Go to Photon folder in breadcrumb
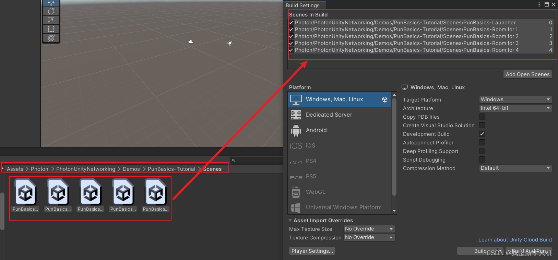The image size is (558, 260). coord(39,169)
